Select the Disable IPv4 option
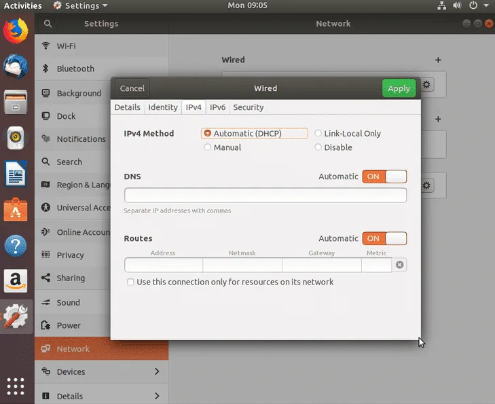This screenshot has width=495, height=404. 333,147
